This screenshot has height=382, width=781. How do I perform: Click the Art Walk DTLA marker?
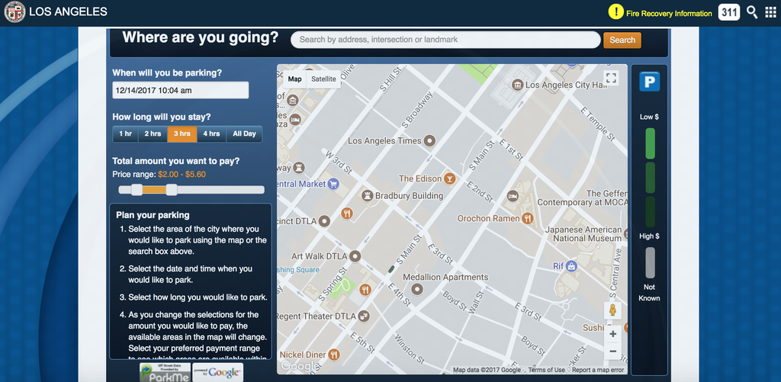point(355,256)
